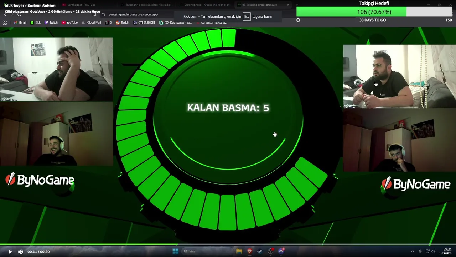Click the right ByNoGame logo

(x=416, y=184)
